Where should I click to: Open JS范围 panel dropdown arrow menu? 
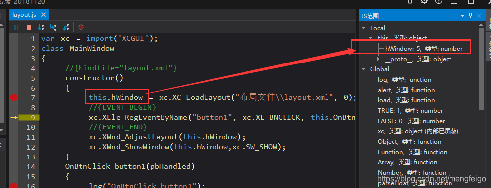click(x=462, y=16)
